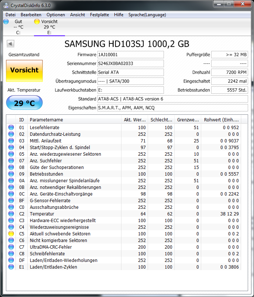Click the Betriebsstunden value 5557 Std.

click(230, 90)
